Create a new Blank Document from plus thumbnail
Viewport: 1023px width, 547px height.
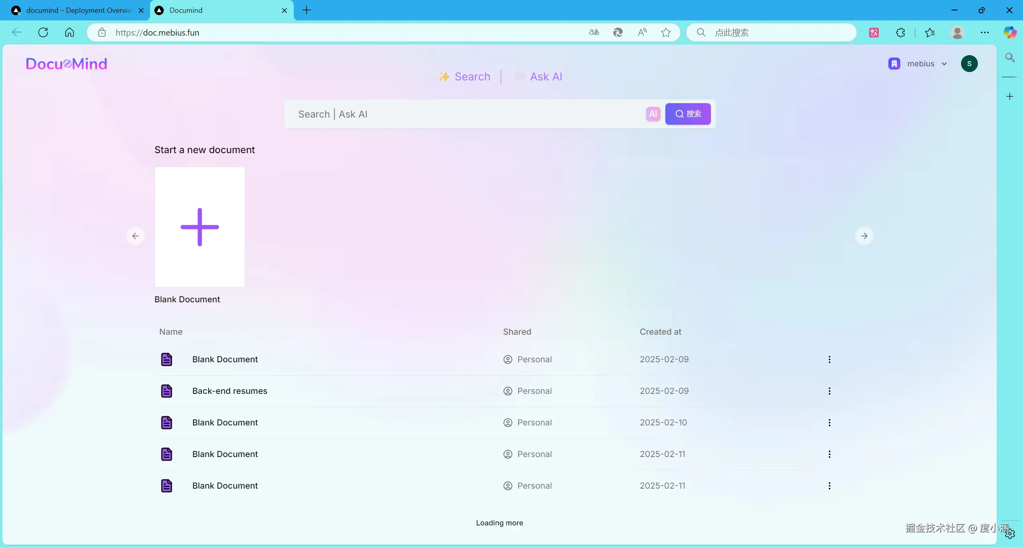point(200,227)
